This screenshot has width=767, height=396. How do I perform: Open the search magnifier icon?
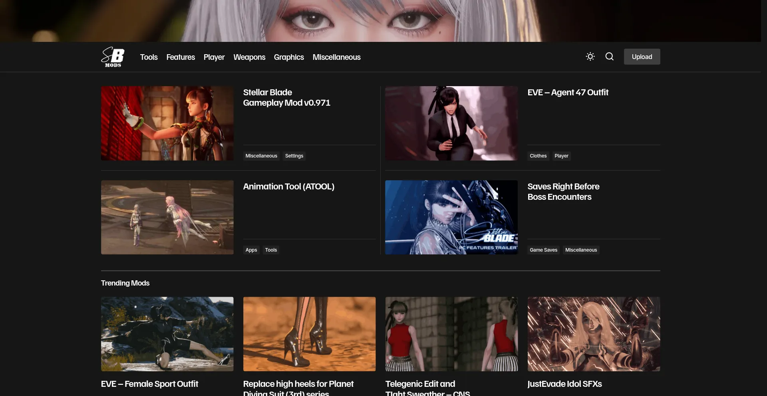[x=609, y=57]
